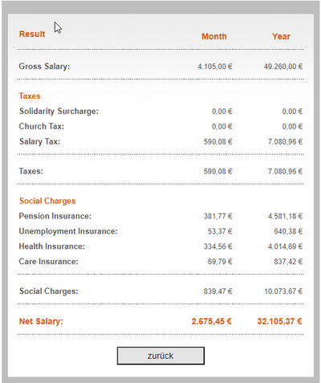
Task: Select yearly taxes total 7.080,96 €
Action: tap(285, 171)
